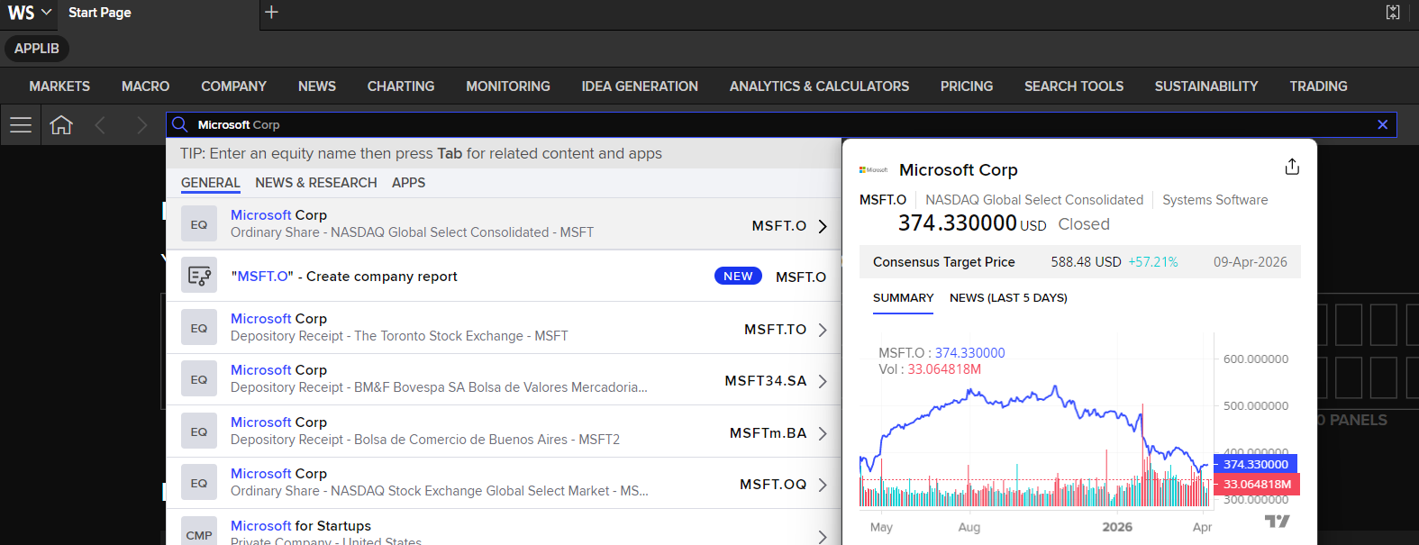1419x545 pixels.
Task: Share Microsoft Corp via export icon
Action: [x=1292, y=167]
